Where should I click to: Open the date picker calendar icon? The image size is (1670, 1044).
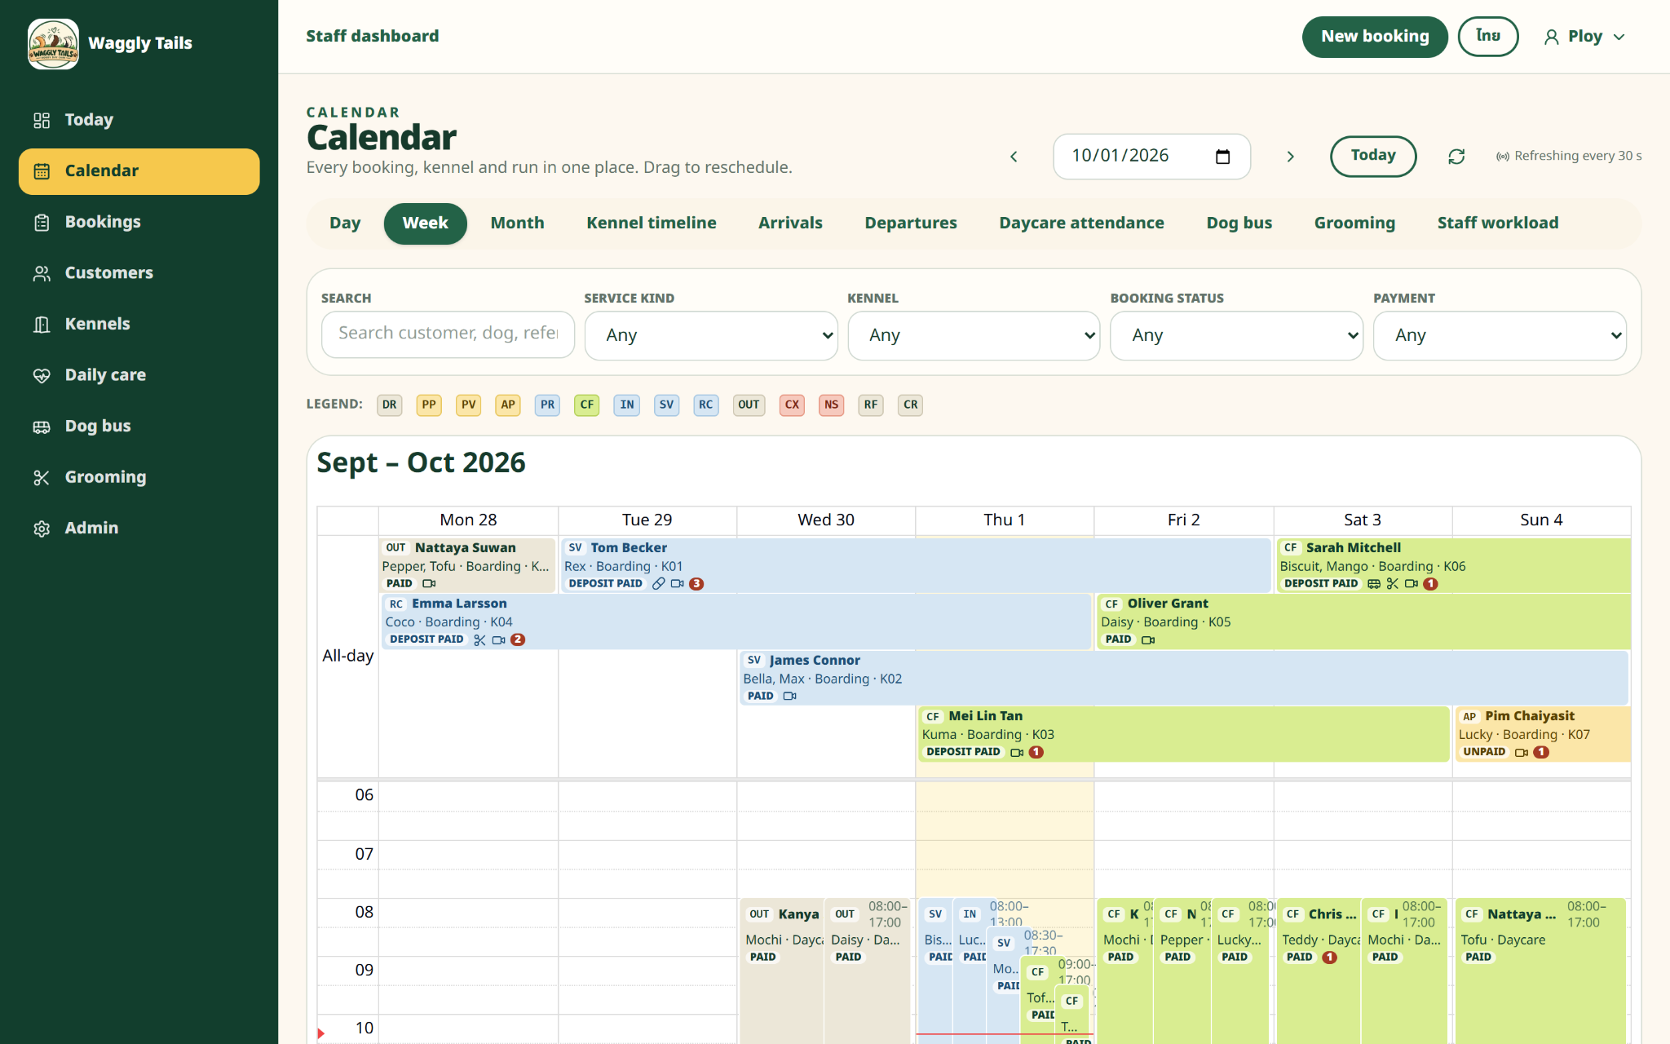(1222, 157)
